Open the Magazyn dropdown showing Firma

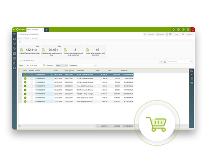(x=62, y=65)
